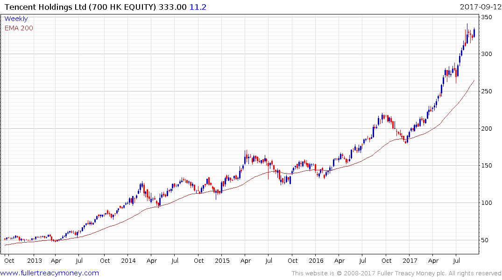The image size is (502, 280).
Task: Select the blue change value 11.2
Action: coord(198,7)
